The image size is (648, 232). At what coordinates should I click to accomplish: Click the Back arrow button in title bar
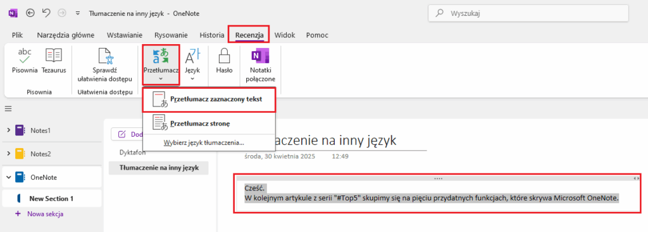pos(30,13)
